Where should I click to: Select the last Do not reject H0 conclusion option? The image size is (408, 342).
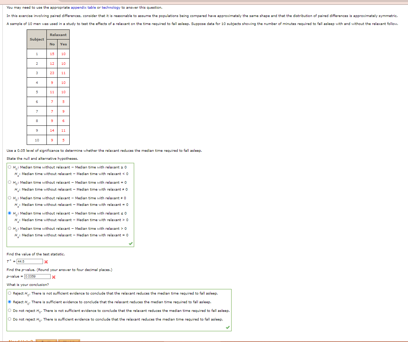pos(10,318)
